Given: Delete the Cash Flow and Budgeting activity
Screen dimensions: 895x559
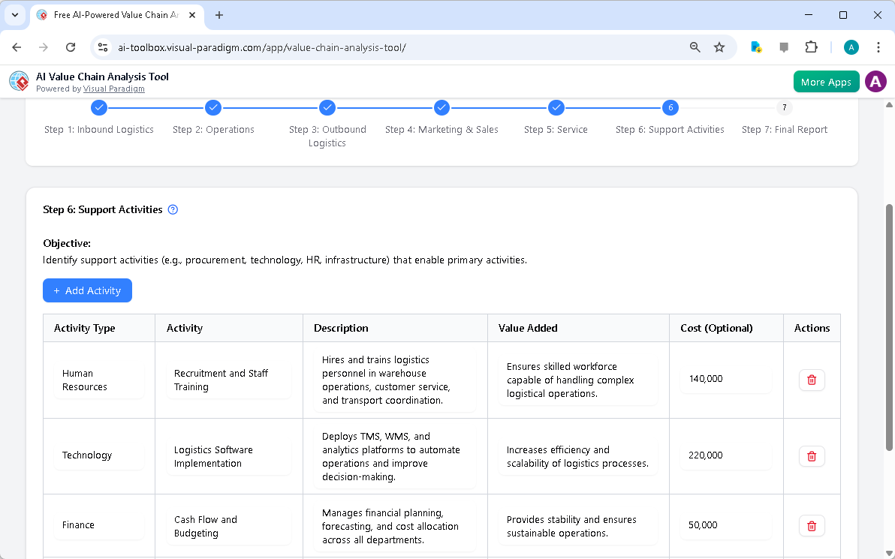Looking at the screenshot, I should pyautogui.click(x=812, y=525).
